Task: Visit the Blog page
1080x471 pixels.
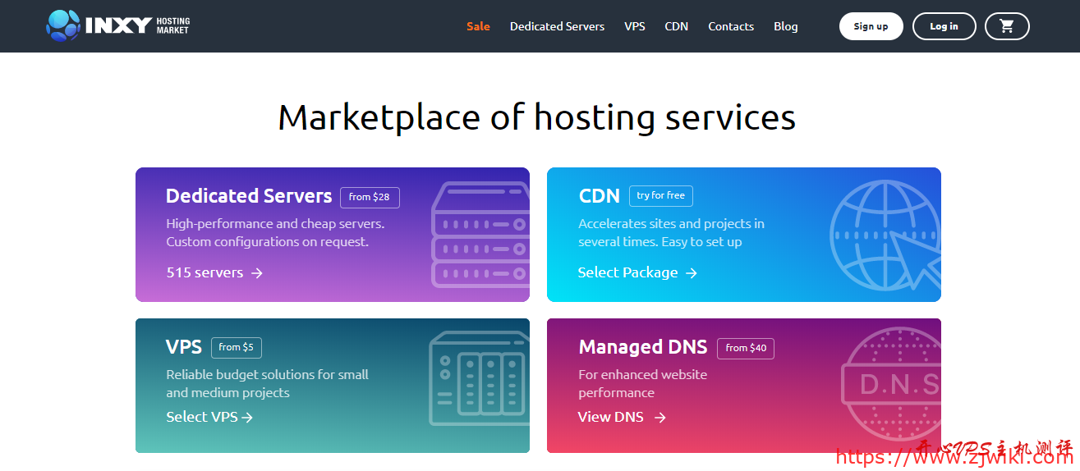Action: click(x=785, y=26)
